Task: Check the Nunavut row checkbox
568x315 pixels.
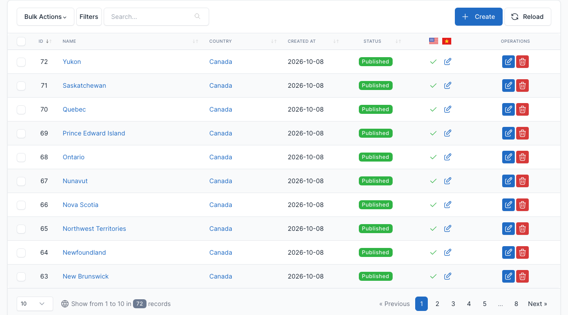Action: pyautogui.click(x=21, y=181)
